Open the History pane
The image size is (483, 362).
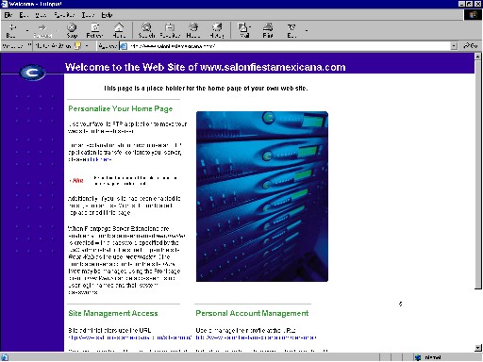(x=217, y=30)
